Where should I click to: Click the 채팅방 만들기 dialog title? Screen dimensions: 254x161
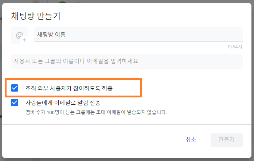point(36,16)
